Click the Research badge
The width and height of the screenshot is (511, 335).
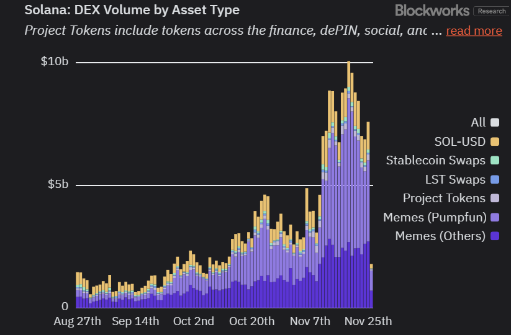pos(492,11)
